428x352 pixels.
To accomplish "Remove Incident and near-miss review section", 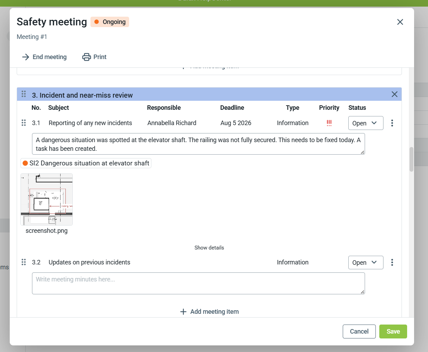I will point(395,94).
